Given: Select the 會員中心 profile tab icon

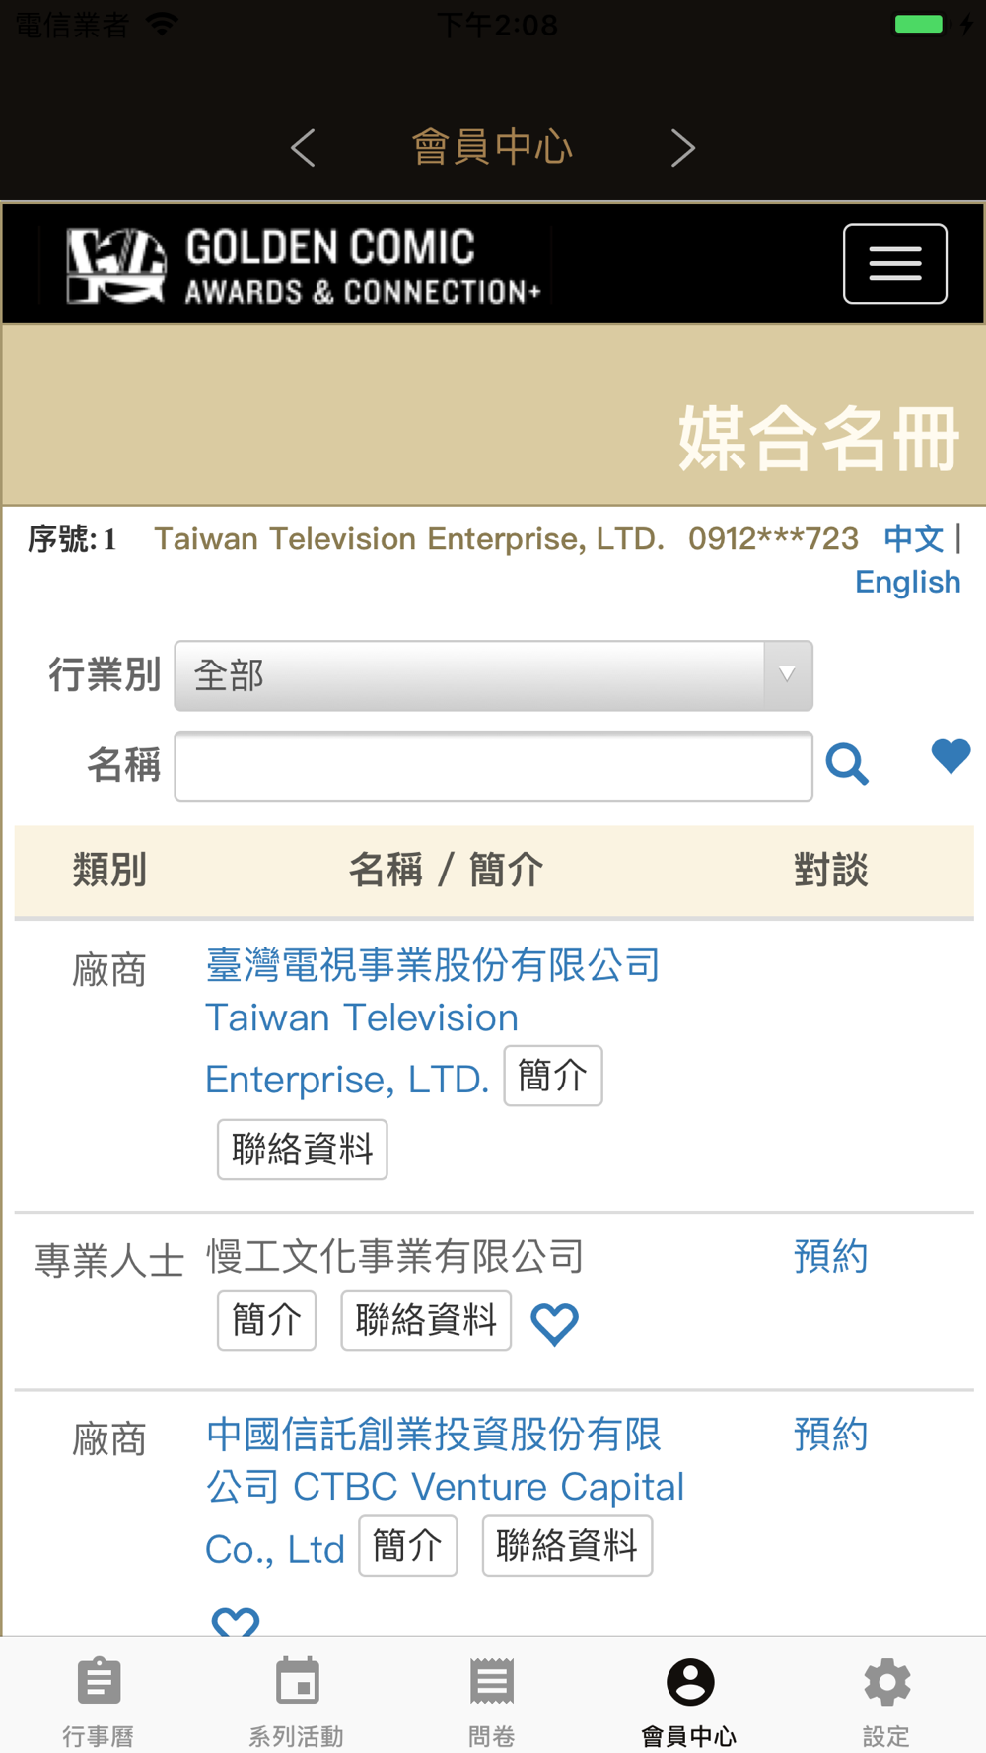Looking at the screenshot, I should pos(690,1682).
